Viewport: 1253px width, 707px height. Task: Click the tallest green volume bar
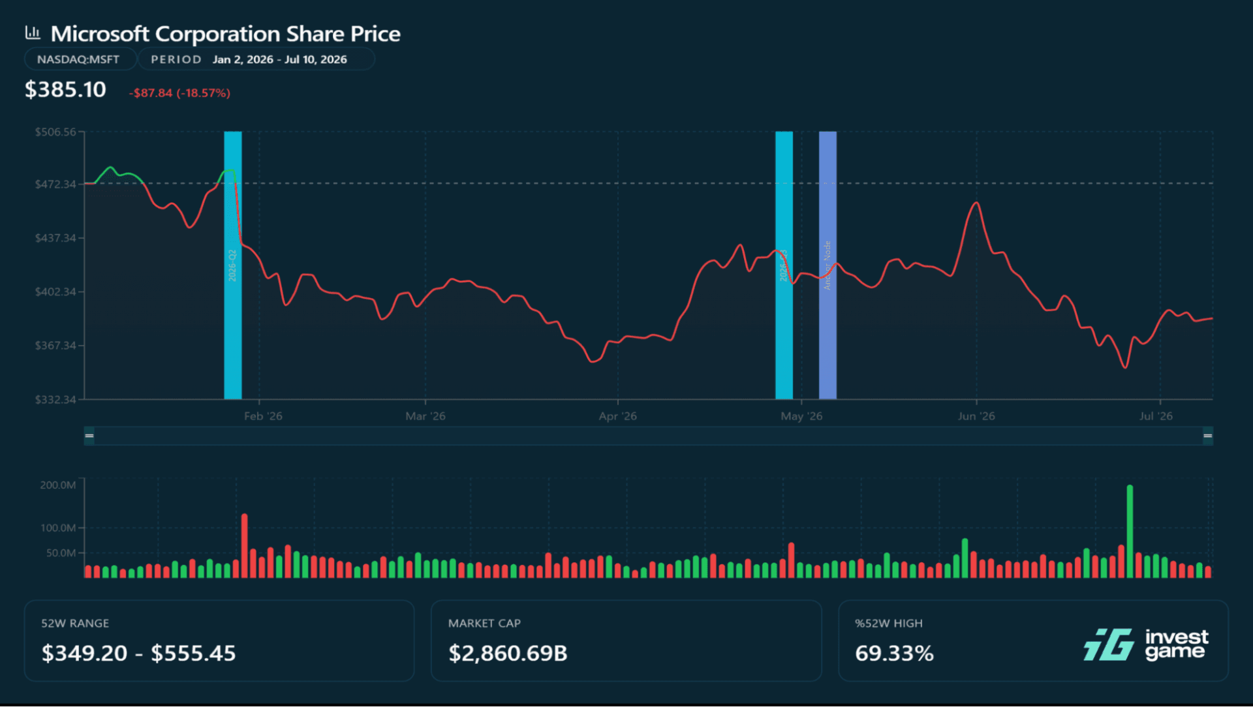pos(1130,532)
